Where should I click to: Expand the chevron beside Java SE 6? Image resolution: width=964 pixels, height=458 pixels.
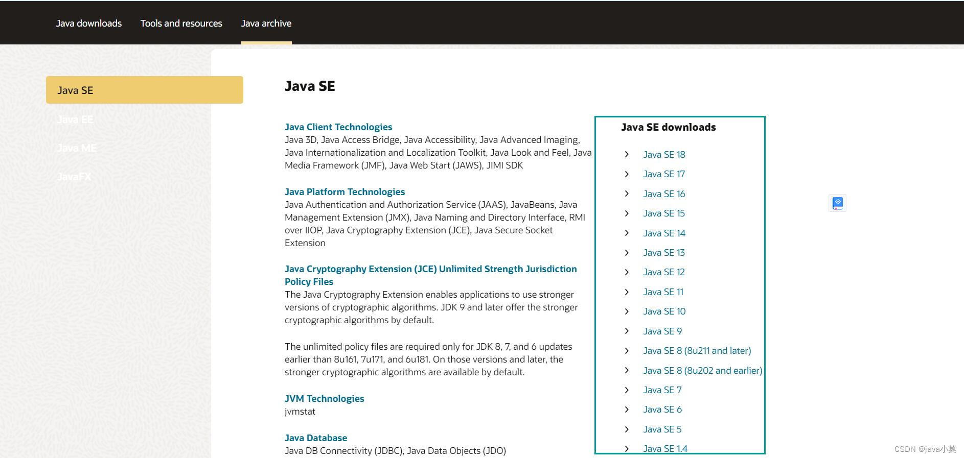click(x=627, y=409)
